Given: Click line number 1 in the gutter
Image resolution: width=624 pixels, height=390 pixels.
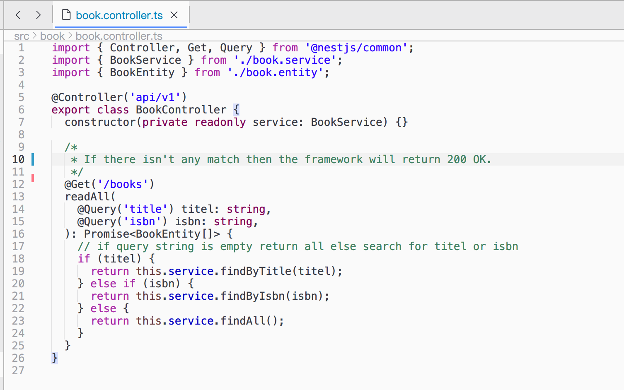Looking at the screenshot, I should (x=21, y=48).
